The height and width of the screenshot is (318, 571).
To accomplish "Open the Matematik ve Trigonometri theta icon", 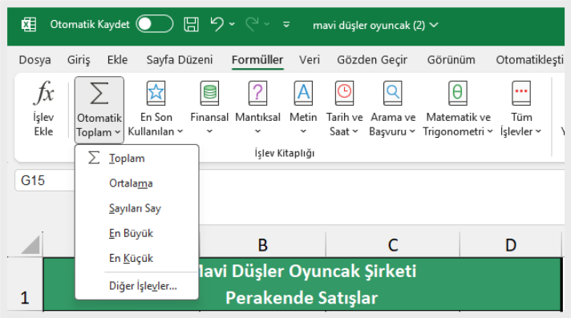I will [458, 93].
